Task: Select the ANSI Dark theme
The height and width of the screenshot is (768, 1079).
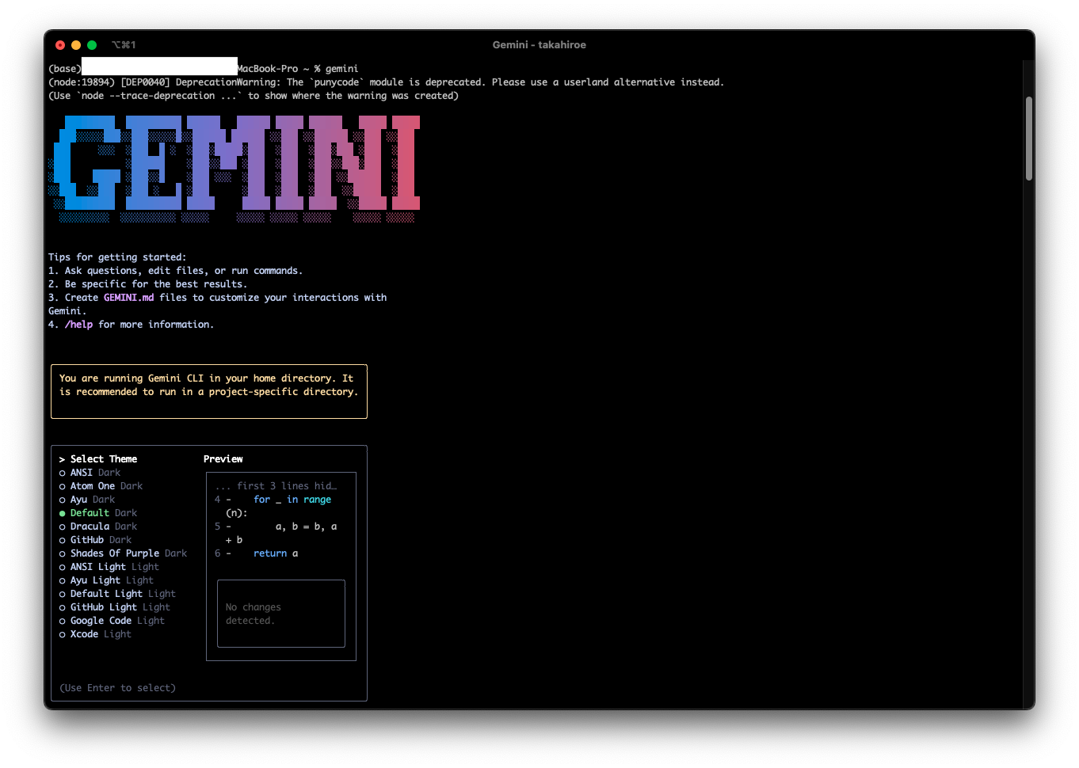Action: [x=80, y=472]
